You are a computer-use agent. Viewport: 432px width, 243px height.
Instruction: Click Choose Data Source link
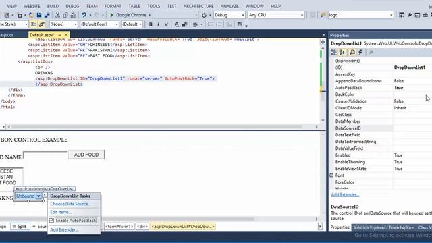pos(70,204)
